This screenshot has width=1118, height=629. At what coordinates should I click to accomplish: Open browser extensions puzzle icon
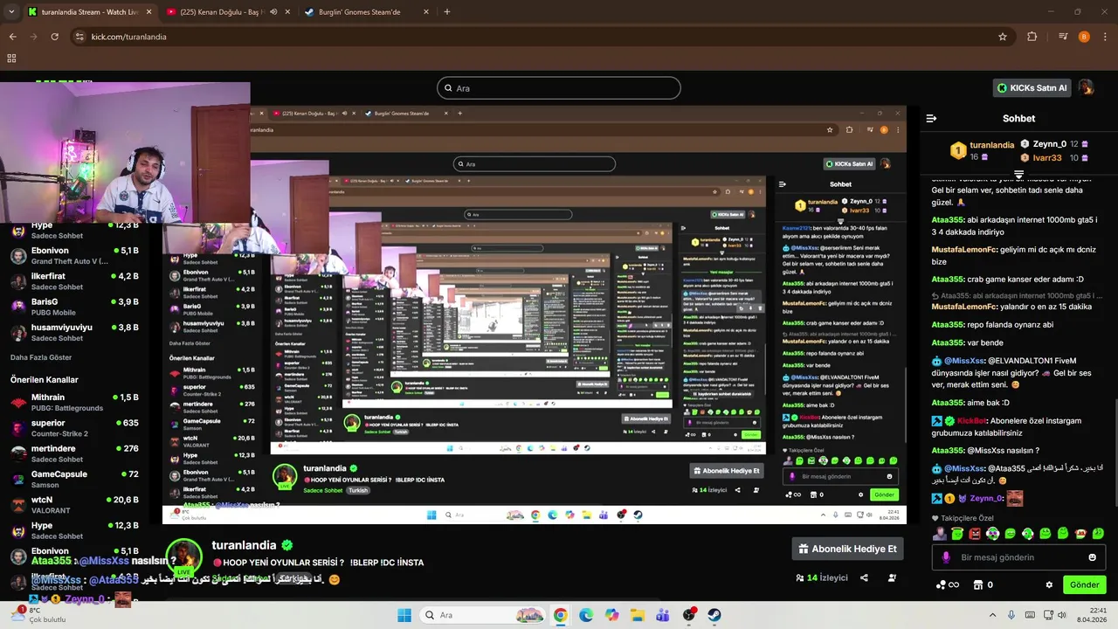click(x=1032, y=37)
